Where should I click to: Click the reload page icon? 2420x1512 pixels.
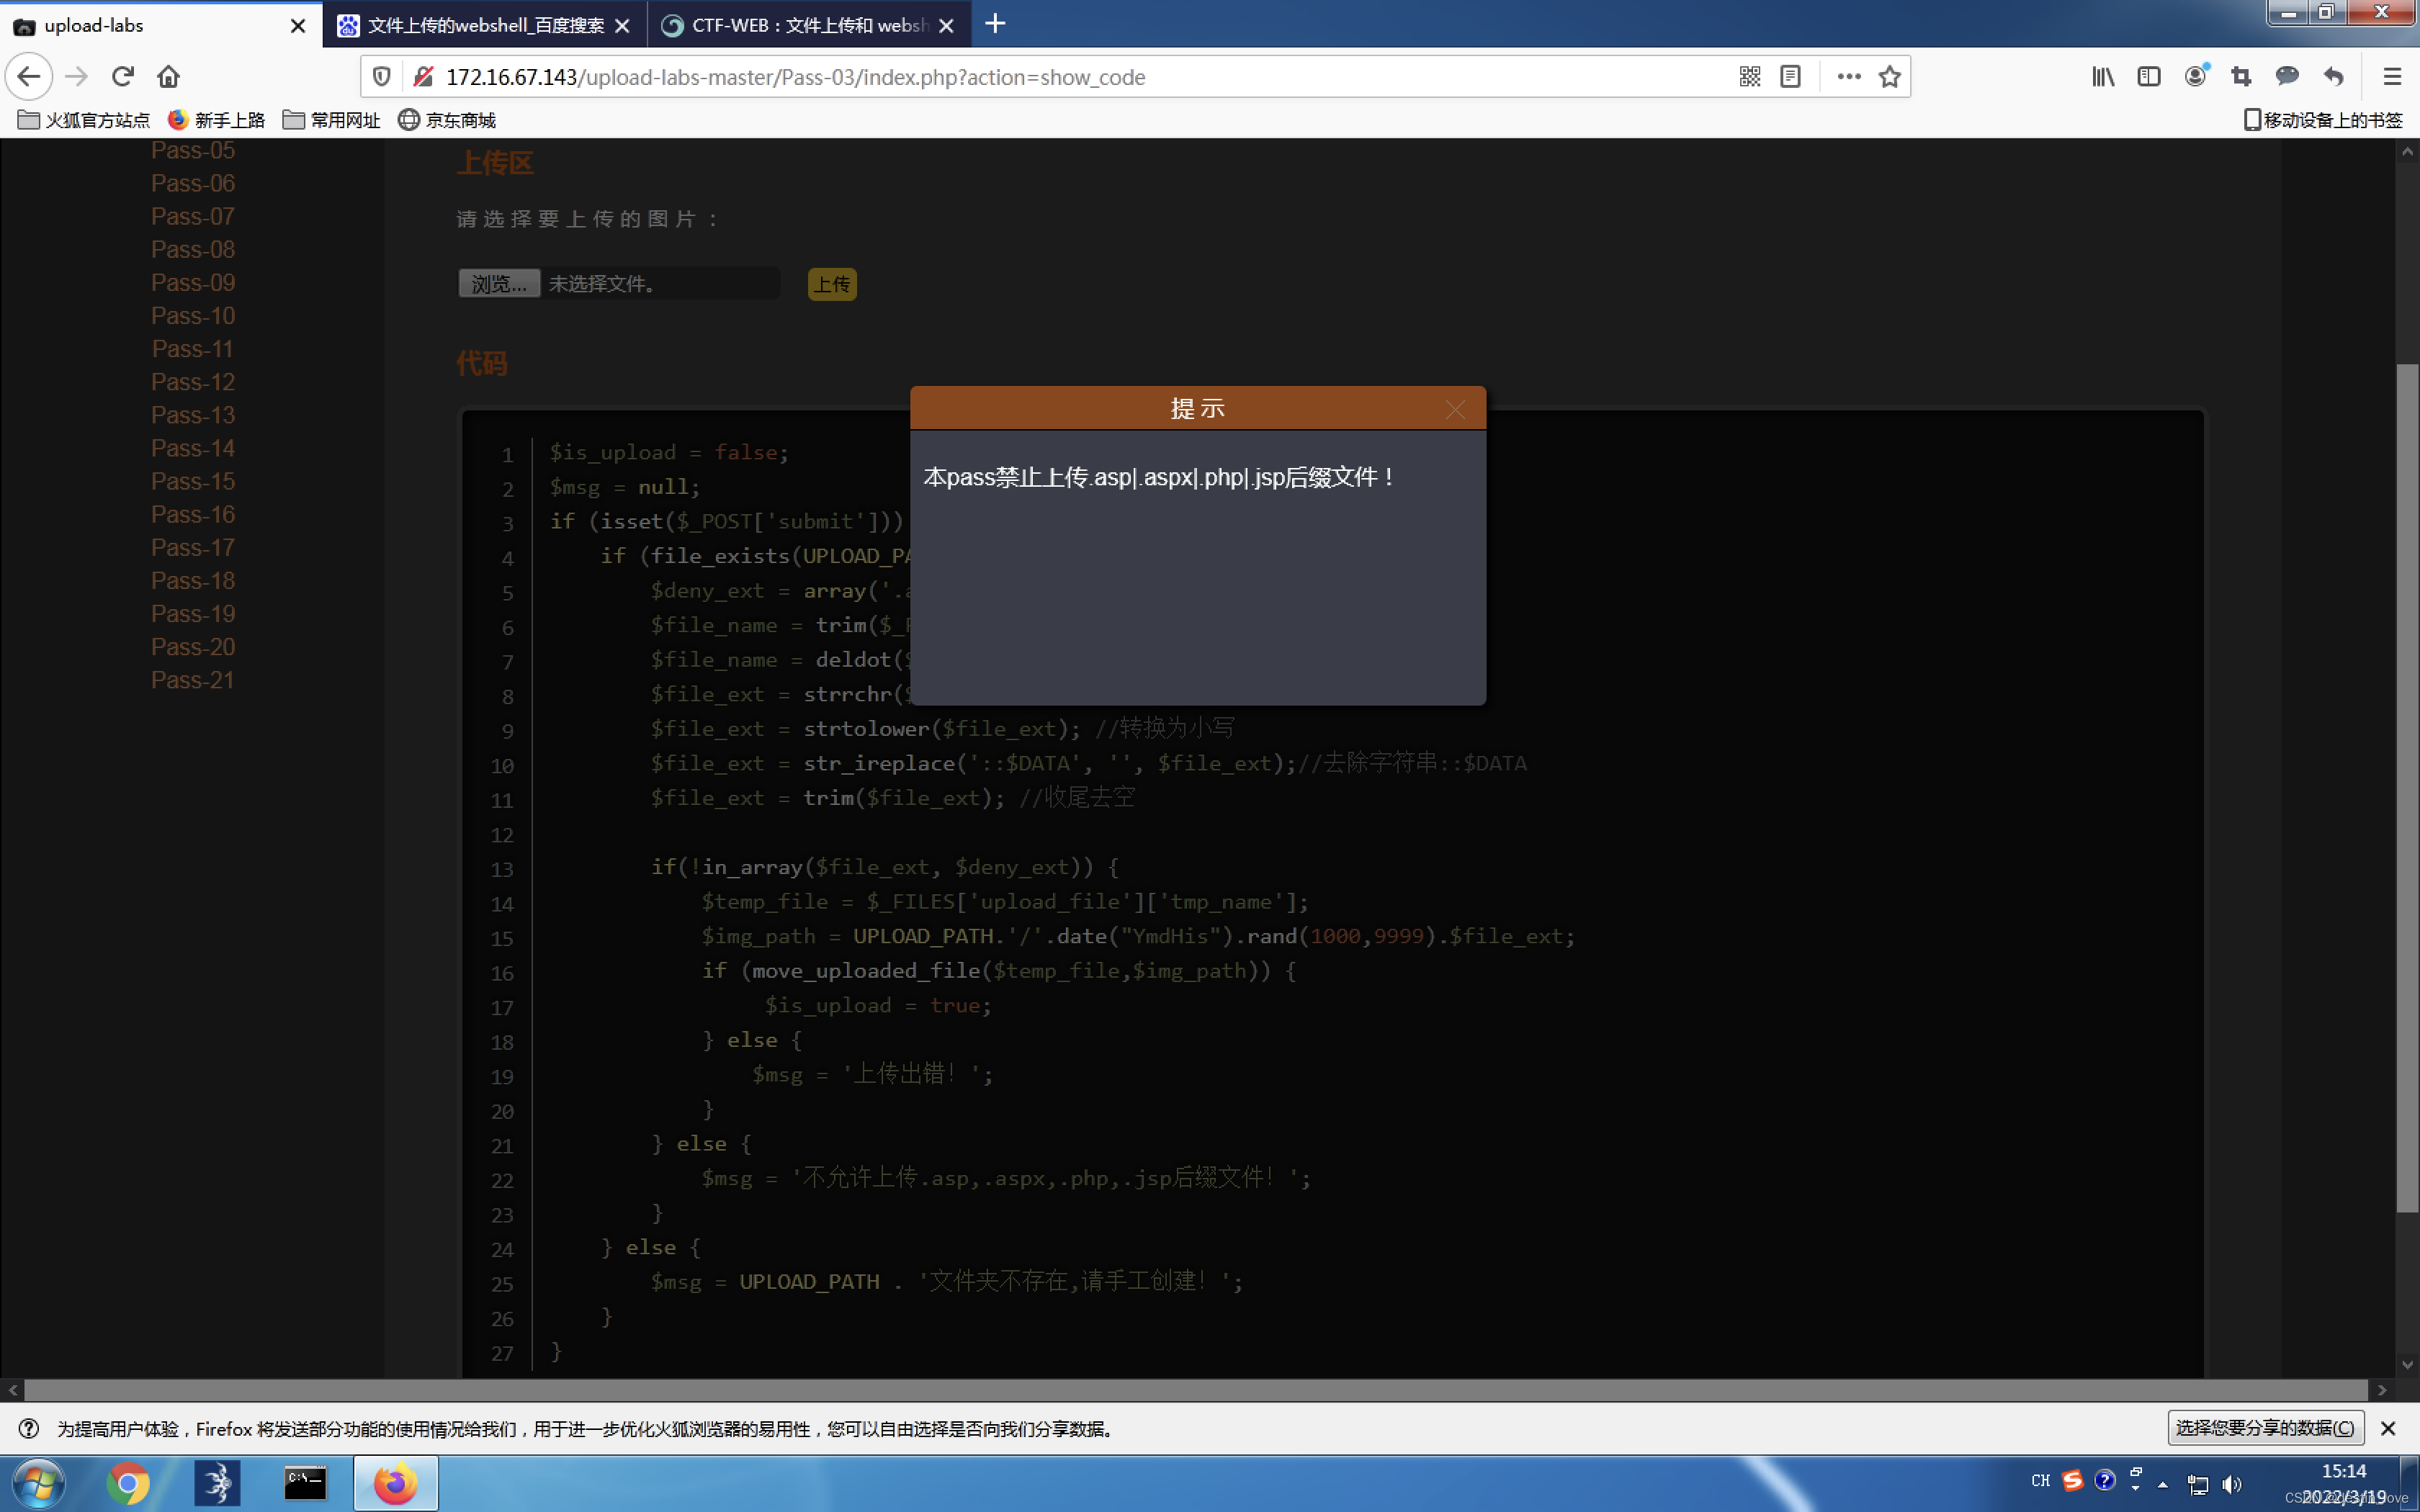(x=123, y=77)
